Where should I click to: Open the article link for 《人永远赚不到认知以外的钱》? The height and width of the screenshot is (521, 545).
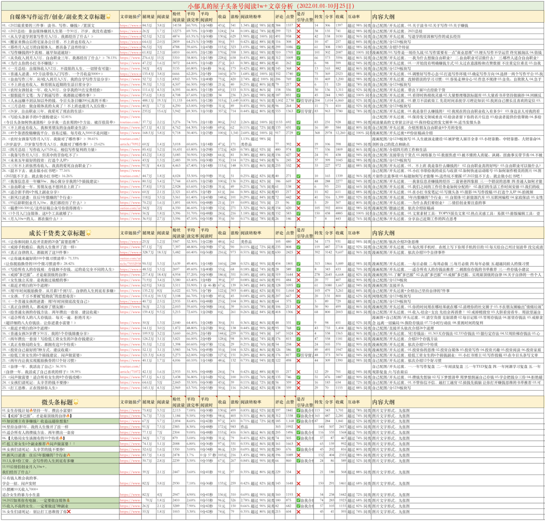tap(130, 100)
